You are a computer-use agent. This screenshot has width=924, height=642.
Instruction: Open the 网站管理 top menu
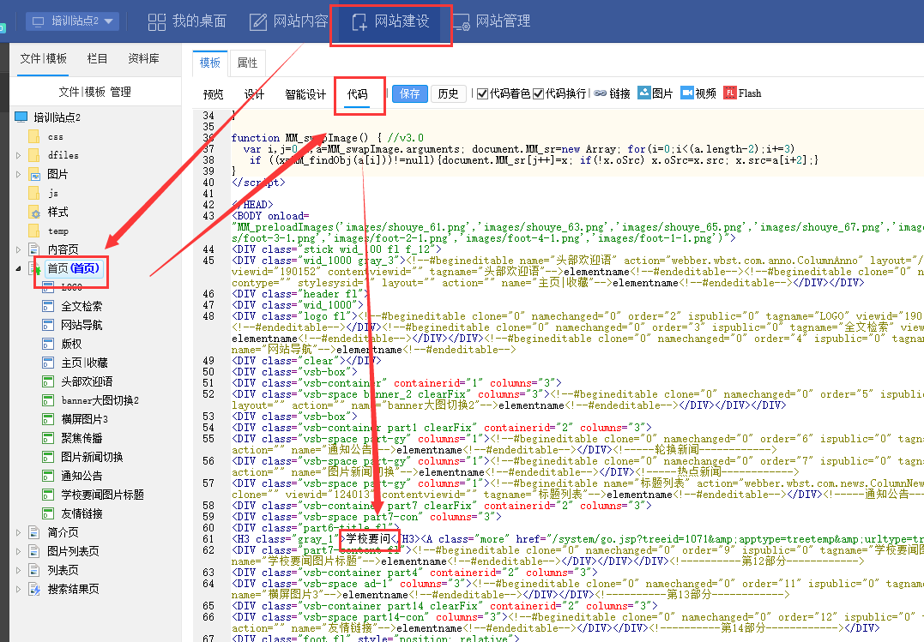click(x=491, y=21)
